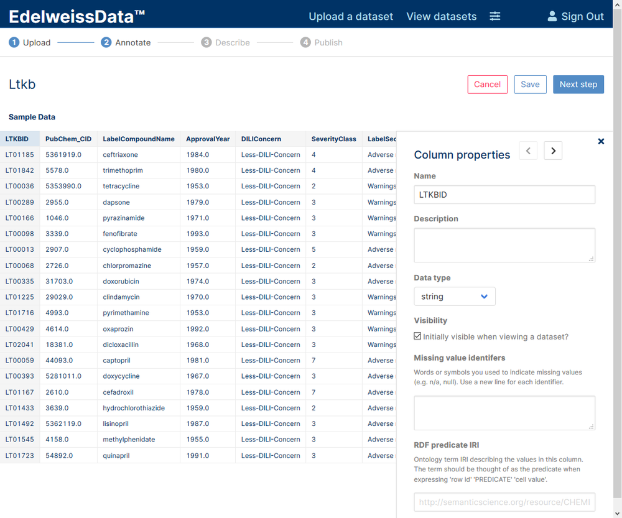
Task: Click cell cefadroxil
Action: click(x=139, y=392)
